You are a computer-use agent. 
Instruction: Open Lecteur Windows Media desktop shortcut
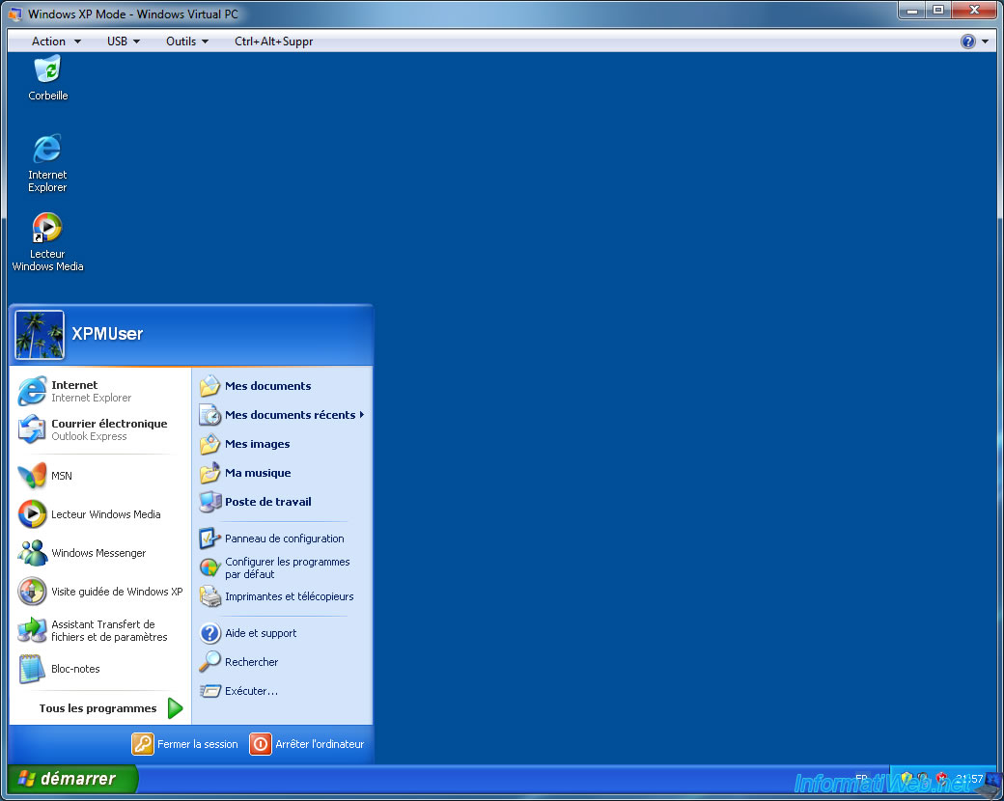(x=47, y=242)
